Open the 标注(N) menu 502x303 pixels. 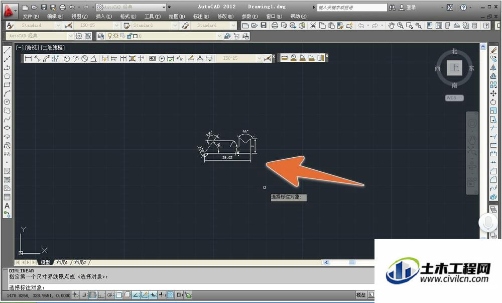[x=201, y=17]
